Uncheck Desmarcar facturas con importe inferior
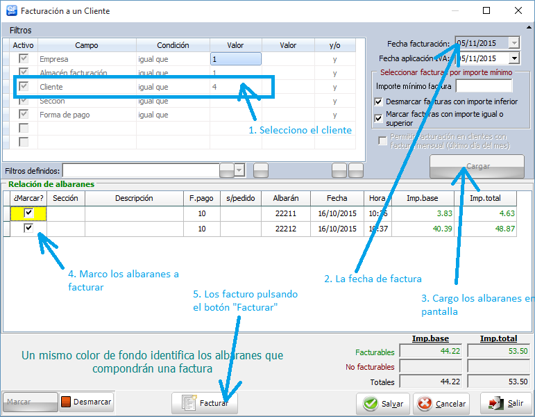Image resolution: width=535 pixels, height=417 pixels. (378, 101)
